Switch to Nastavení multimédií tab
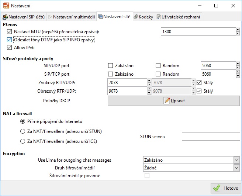242x196 pixels. click(x=72, y=17)
